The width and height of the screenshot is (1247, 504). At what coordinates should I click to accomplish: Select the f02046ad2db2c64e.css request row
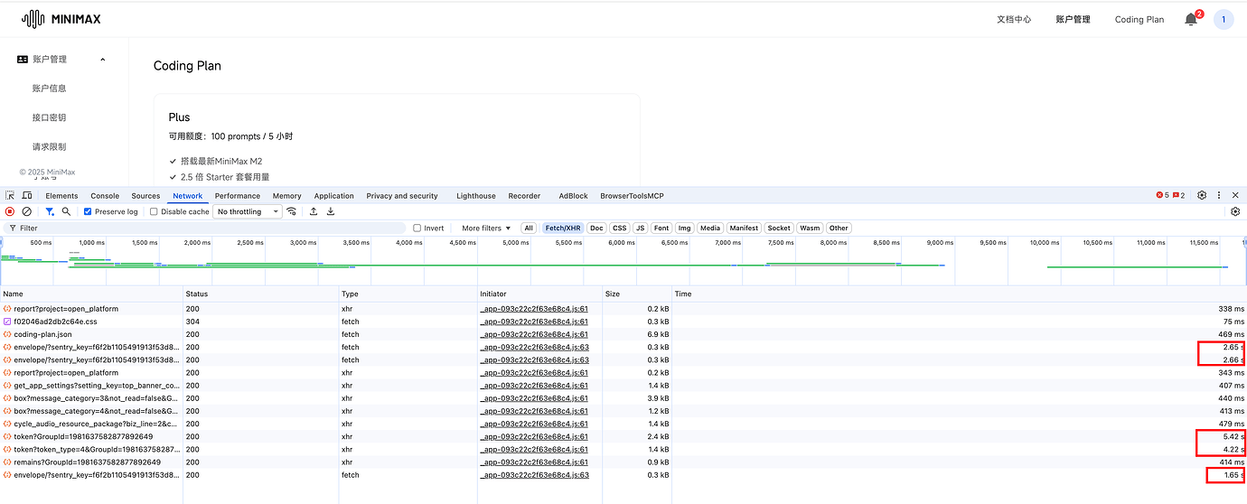(623, 322)
